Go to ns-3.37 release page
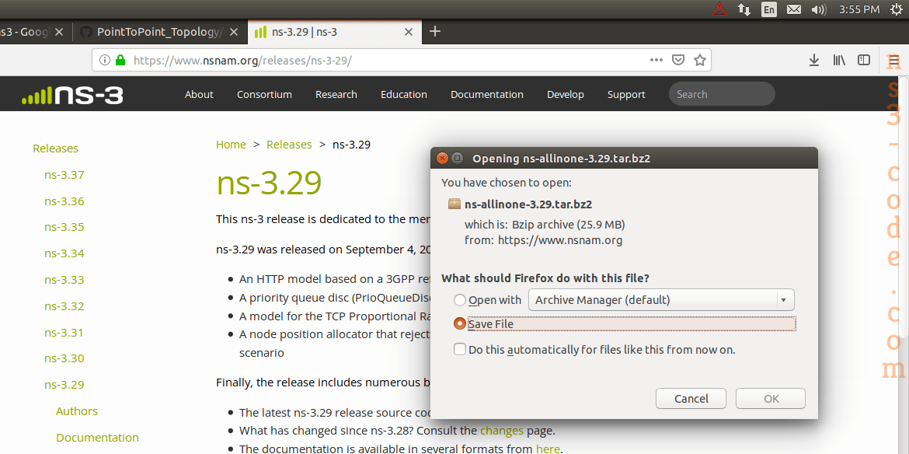This screenshot has height=454, width=909. [64, 175]
